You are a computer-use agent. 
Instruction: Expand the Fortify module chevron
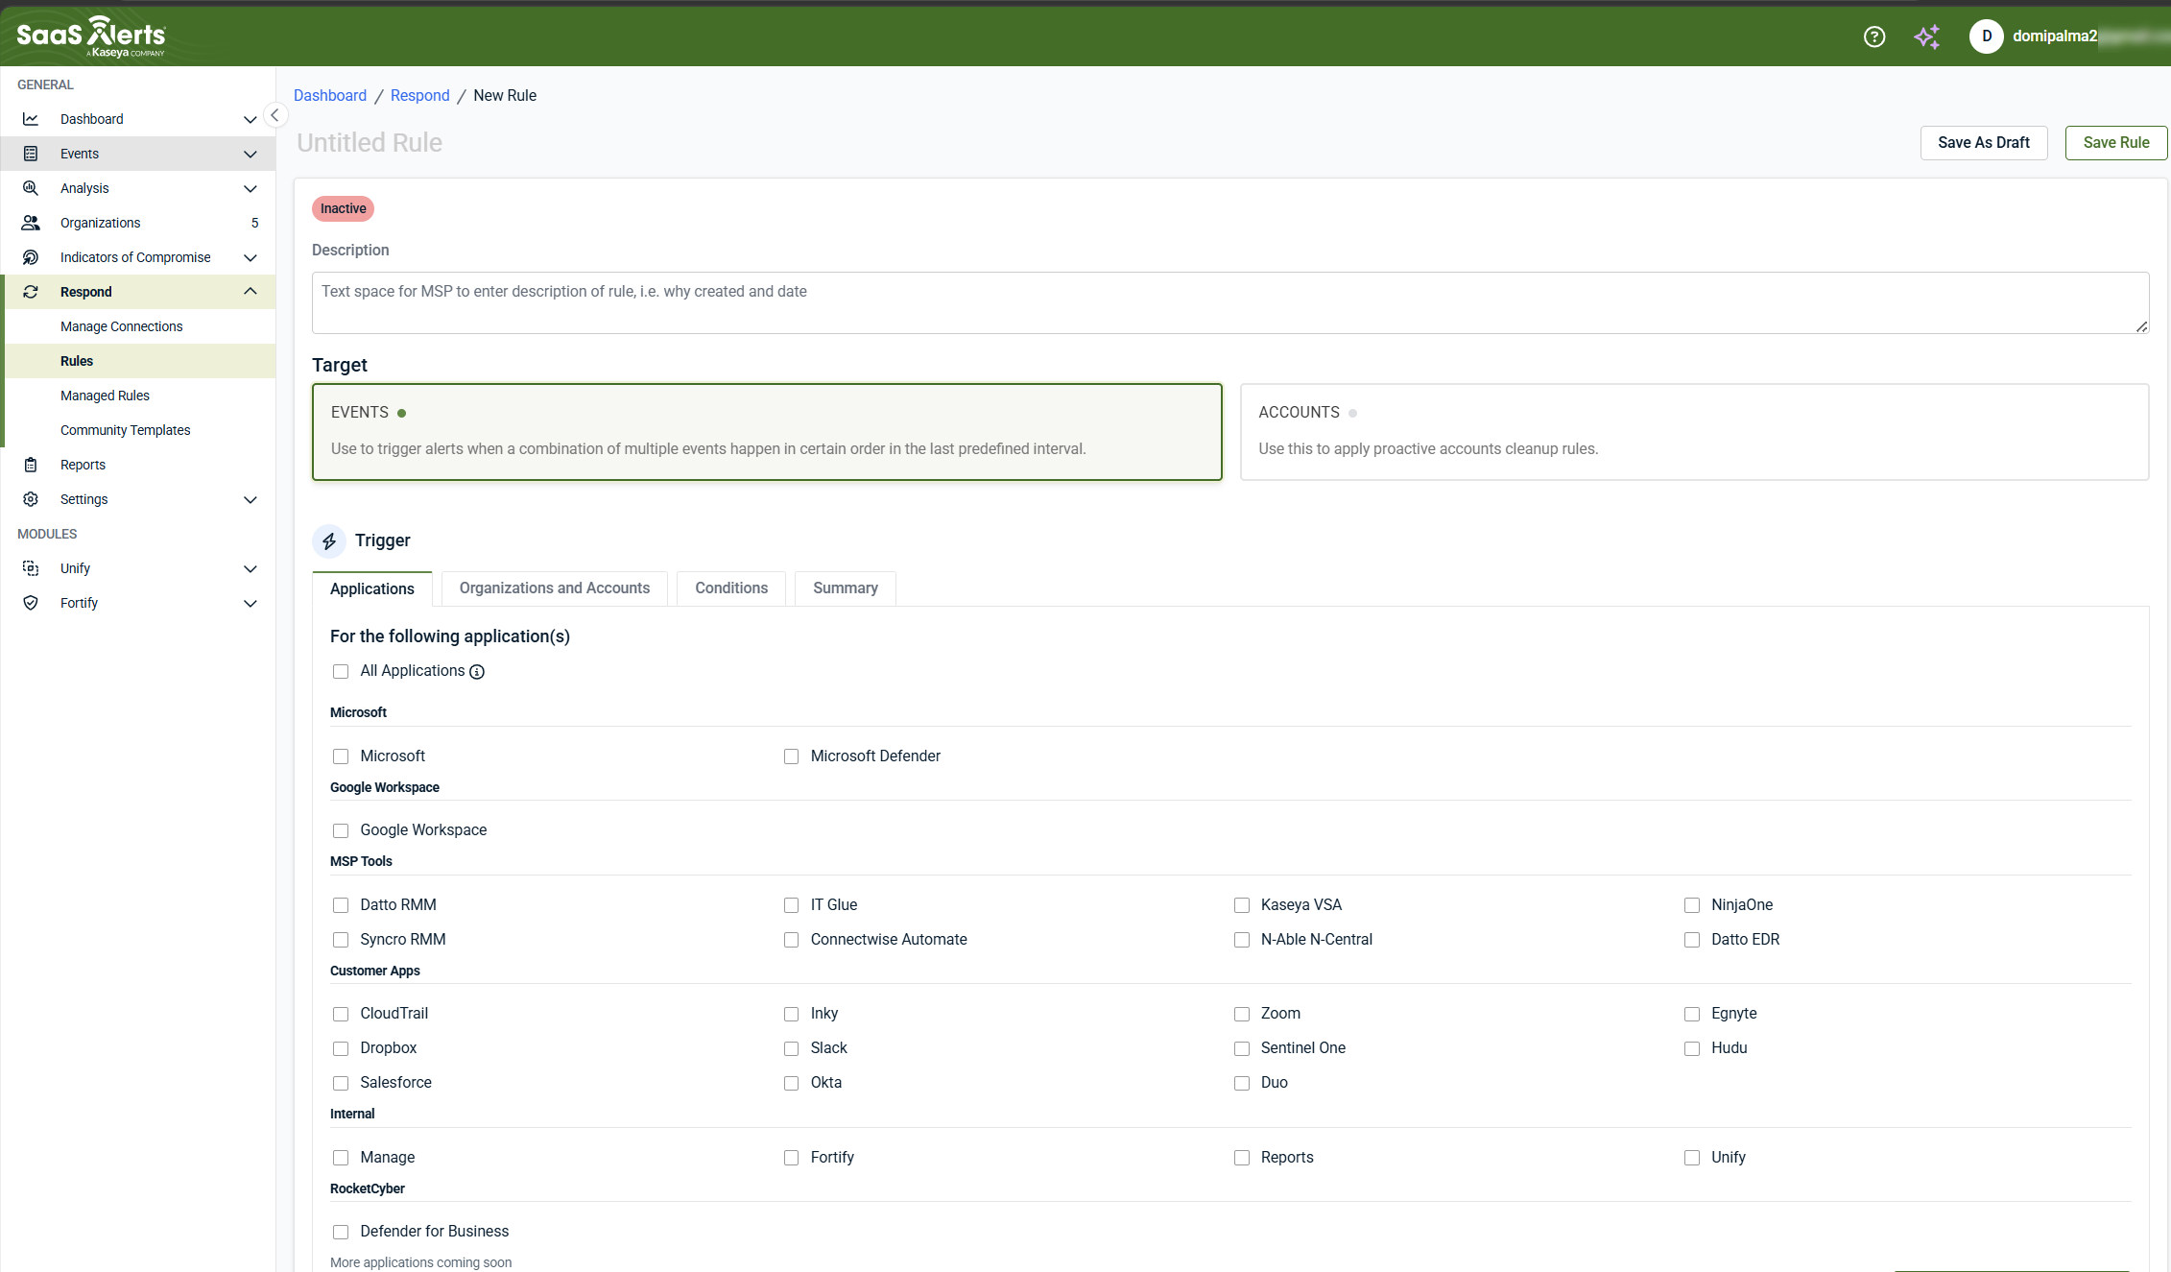250,603
